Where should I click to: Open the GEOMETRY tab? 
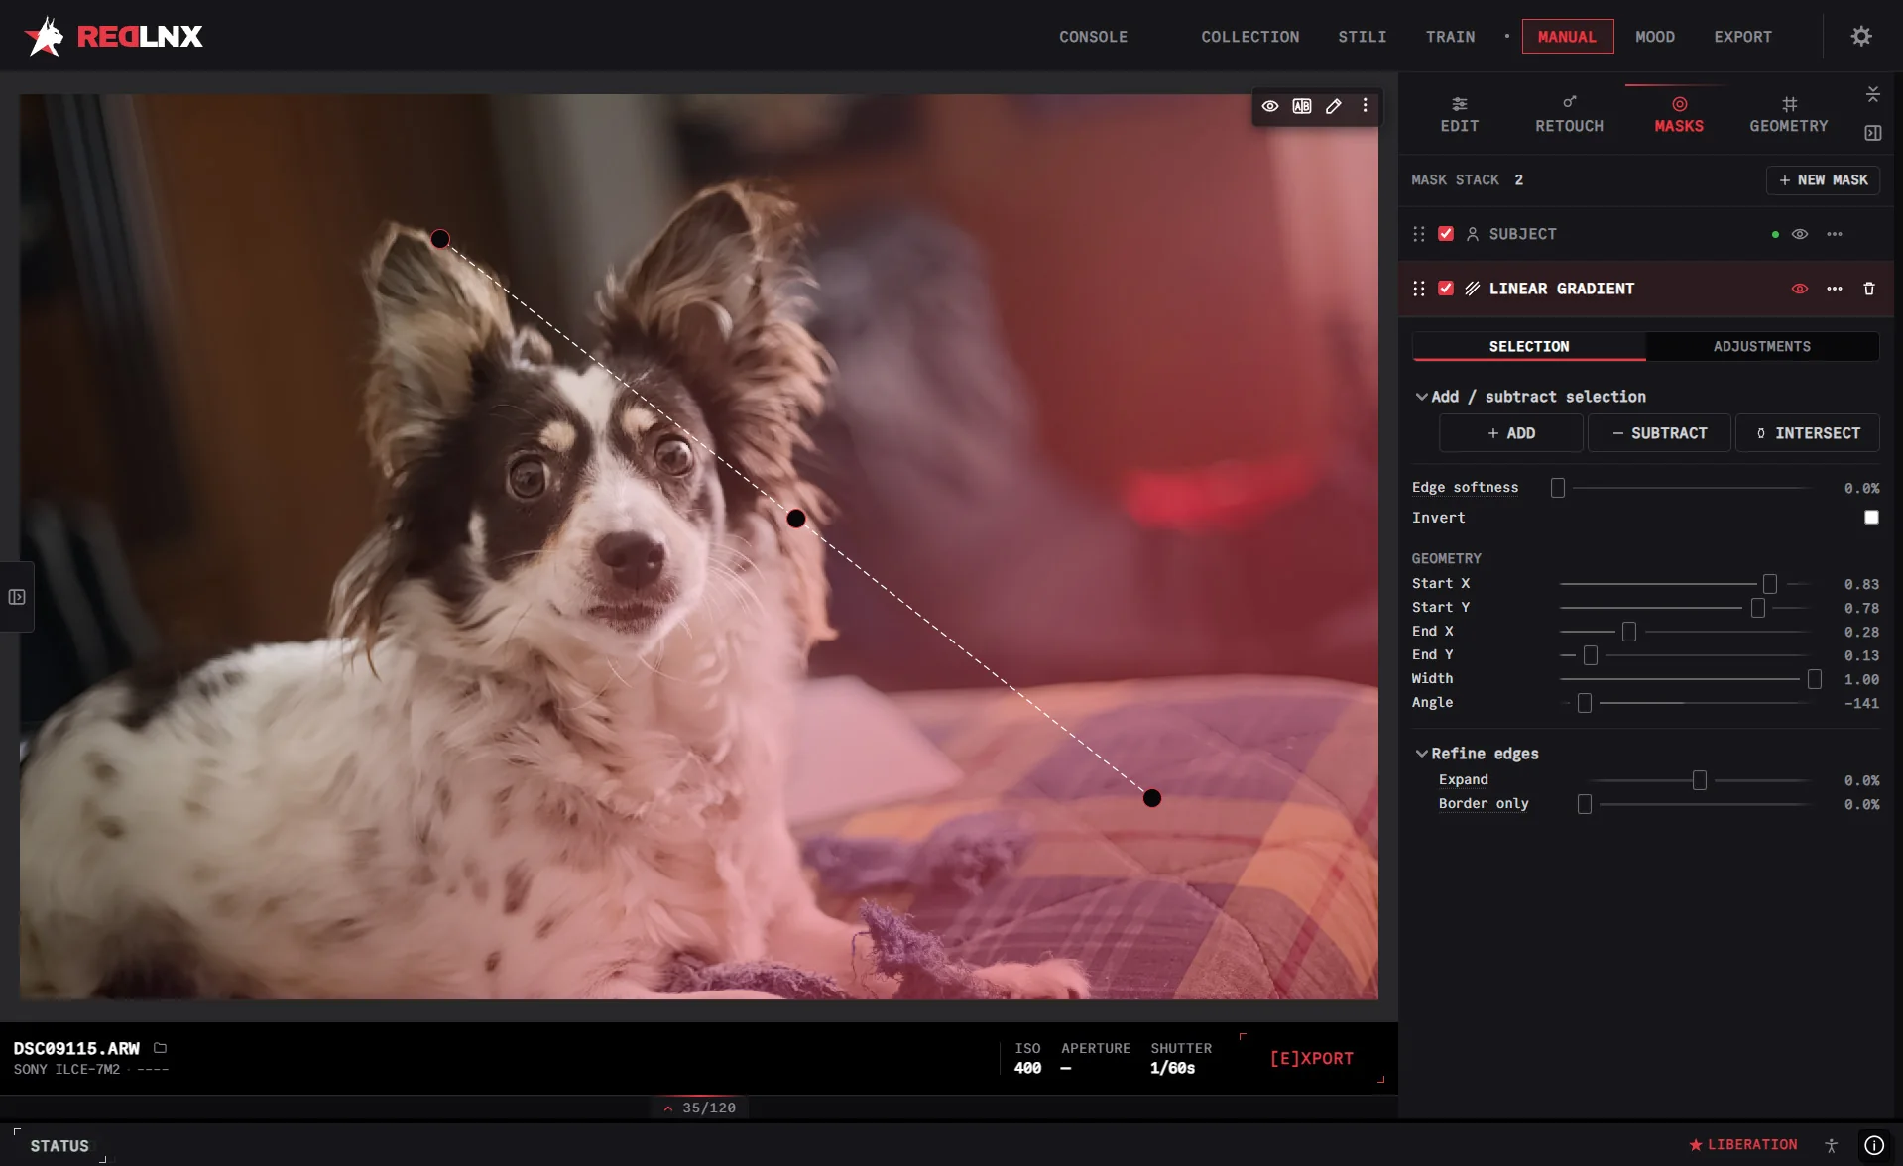1789,115
